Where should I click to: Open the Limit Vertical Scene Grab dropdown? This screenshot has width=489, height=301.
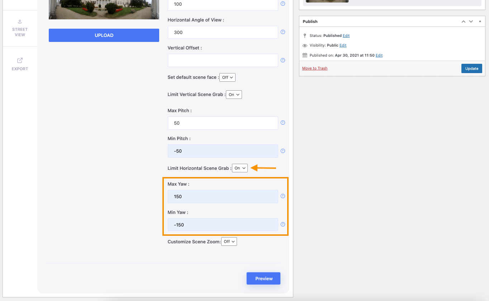(234, 95)
